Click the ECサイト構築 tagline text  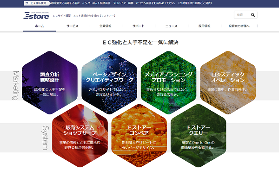pyautogui.click(x=85, y=16)
